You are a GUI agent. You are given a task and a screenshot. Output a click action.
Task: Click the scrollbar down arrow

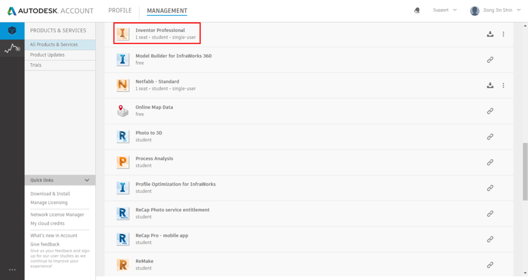(x=525, y=273)
